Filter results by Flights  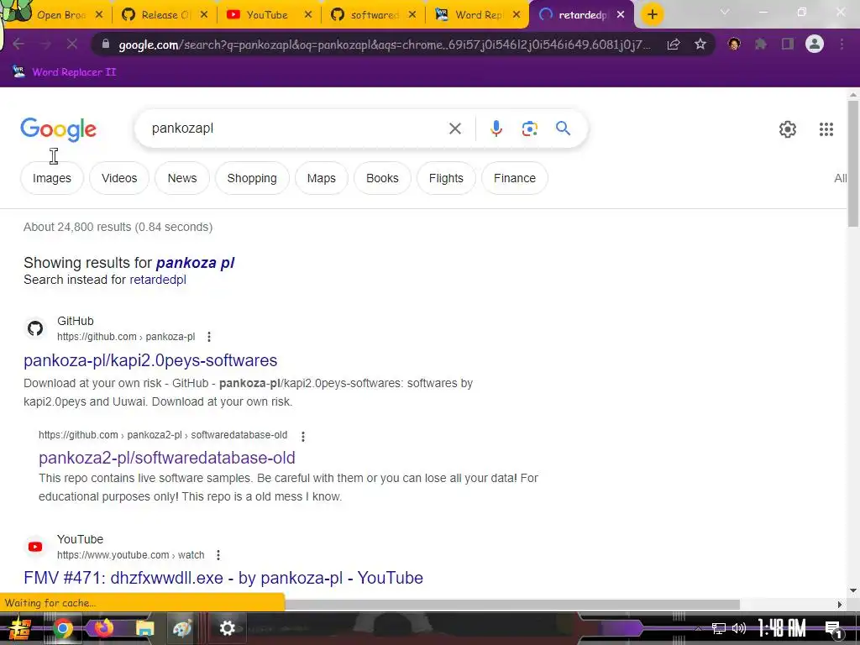(x=446, y=178)
